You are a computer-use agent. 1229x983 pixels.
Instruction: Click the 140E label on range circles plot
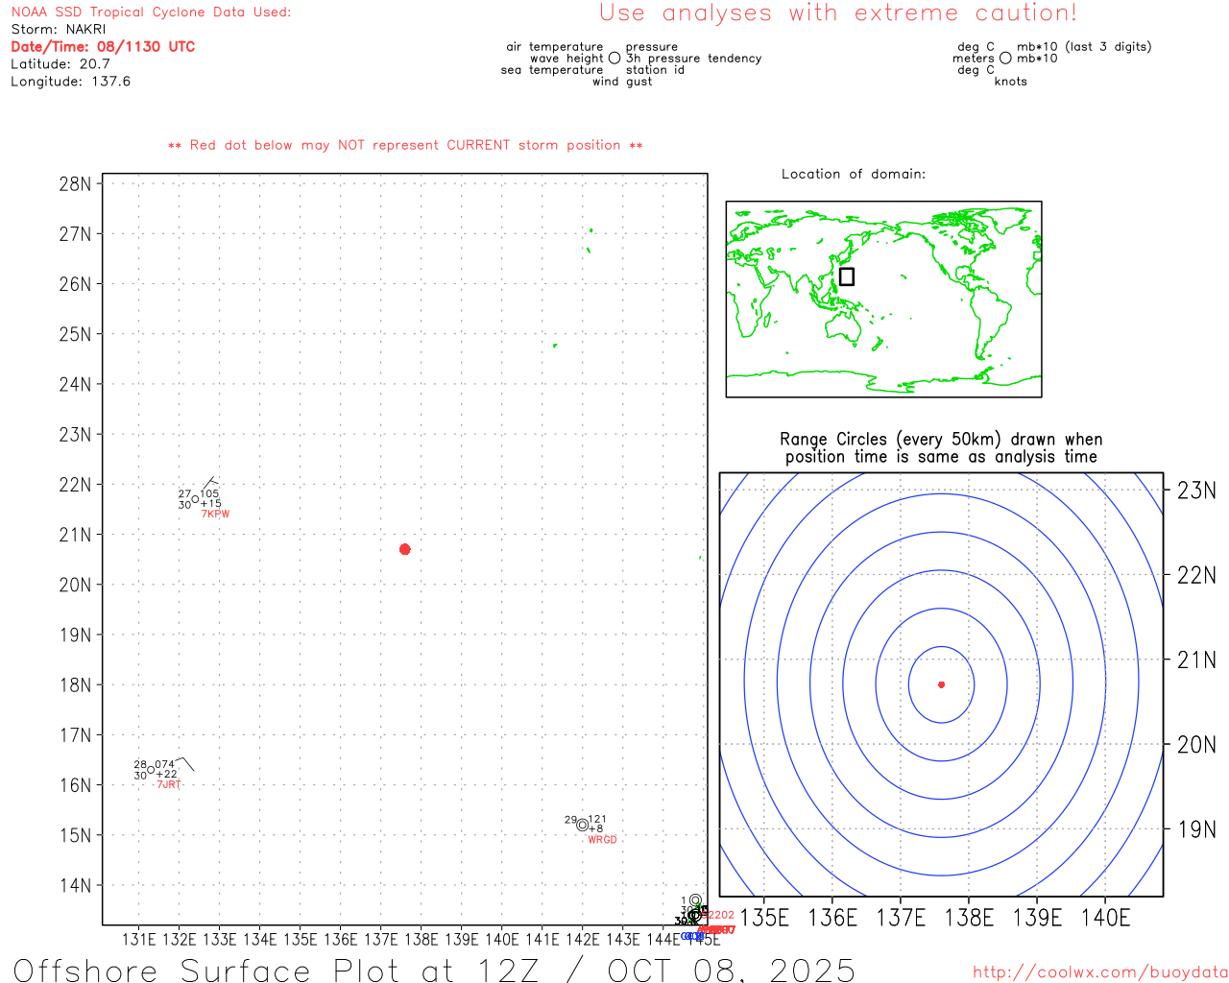coord(1105,918)
